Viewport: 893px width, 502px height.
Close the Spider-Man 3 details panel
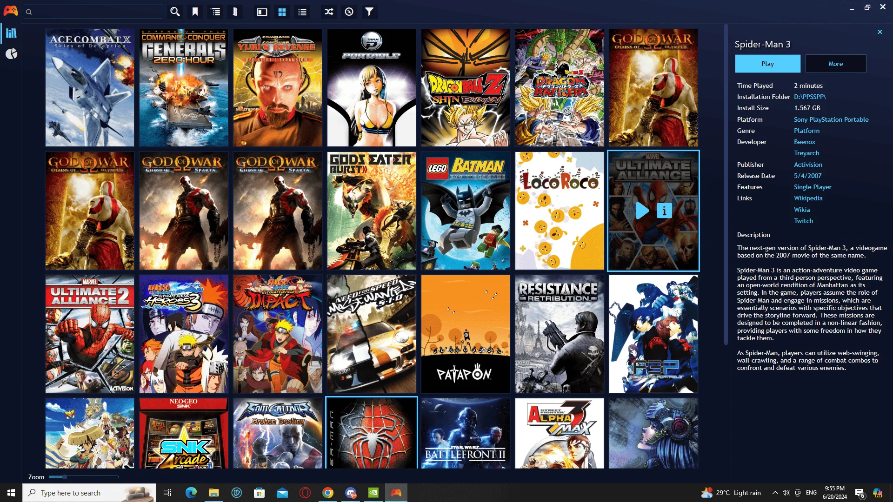pyautogui.click(x=880, y=32)
